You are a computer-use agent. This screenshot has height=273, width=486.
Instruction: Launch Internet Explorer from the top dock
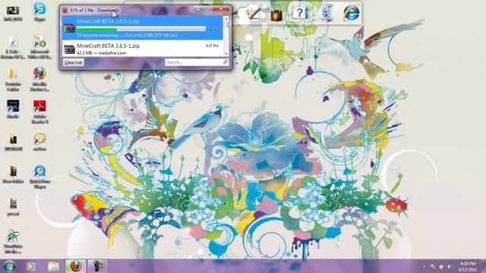coord(351,13)
